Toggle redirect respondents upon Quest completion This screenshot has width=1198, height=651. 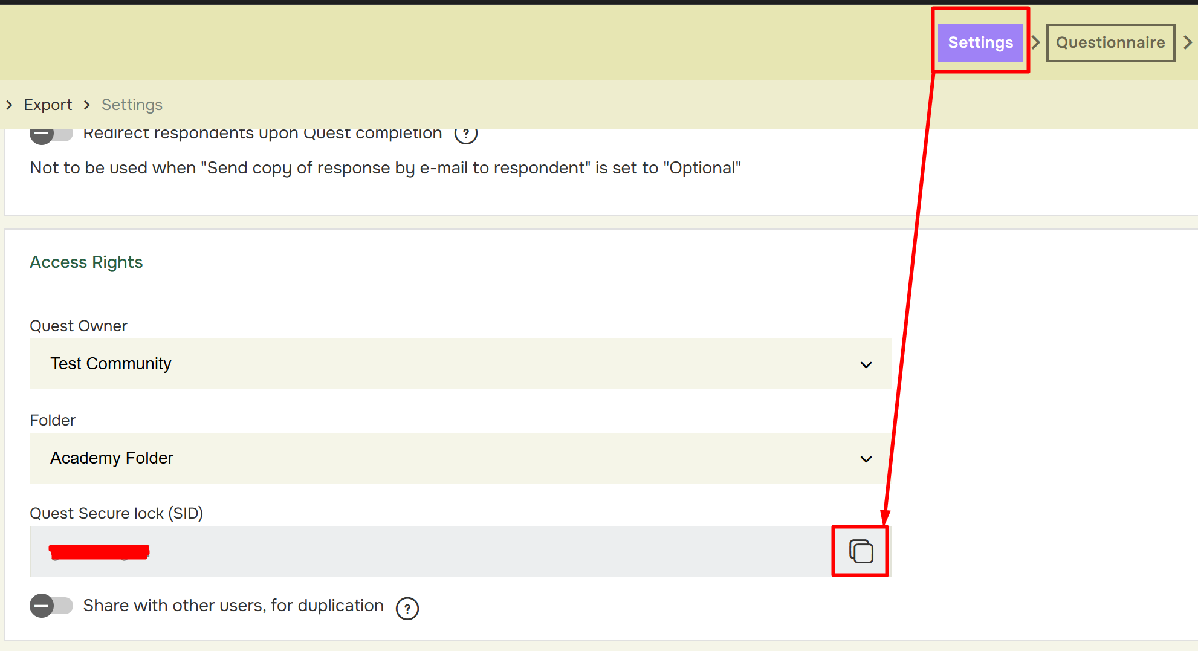click(51, 134)
